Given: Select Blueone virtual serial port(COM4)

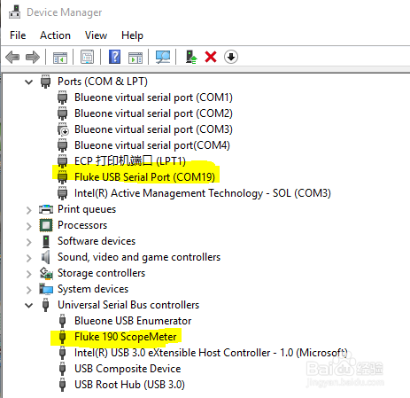Looking at the screenshot, I should (152, 145).
